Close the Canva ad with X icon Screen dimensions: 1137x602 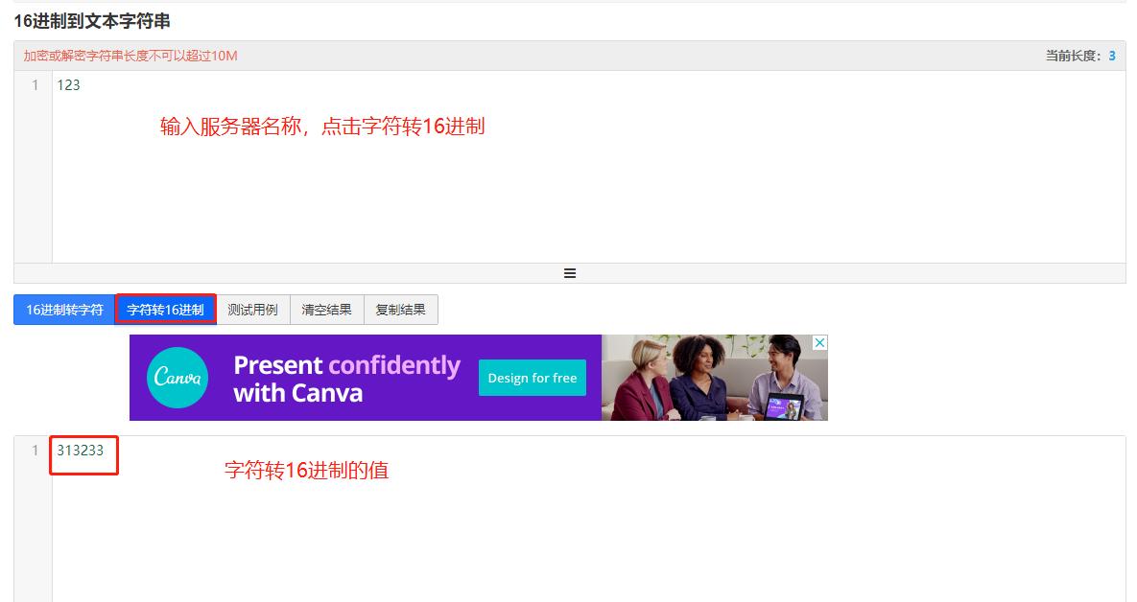point(819,342)
